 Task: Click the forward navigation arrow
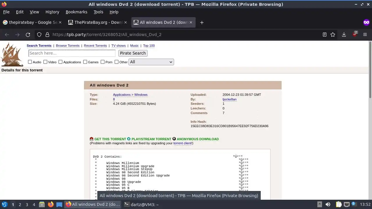point(17,35)
